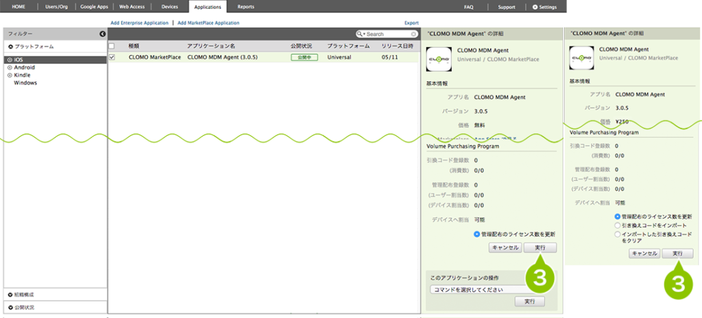The height and width of the screenshot is (318, 702).
Task: Select 管理配布のライセンス数を更新 radio in ¥250 panel
Action: (618, 216)
